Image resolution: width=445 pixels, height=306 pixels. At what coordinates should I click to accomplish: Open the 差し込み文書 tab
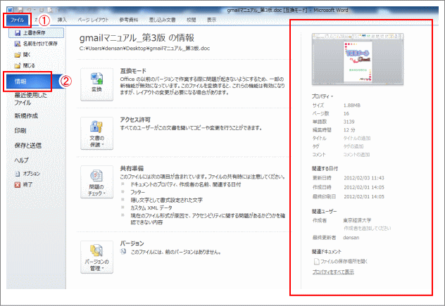click(163, 20)
